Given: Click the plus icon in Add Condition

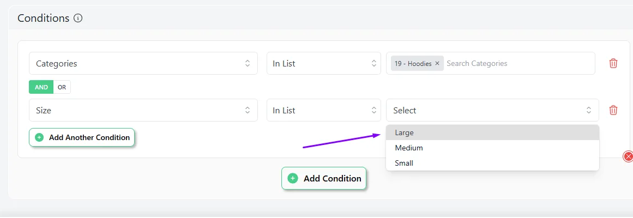Looking at the screenshot, I should (293, 178).
